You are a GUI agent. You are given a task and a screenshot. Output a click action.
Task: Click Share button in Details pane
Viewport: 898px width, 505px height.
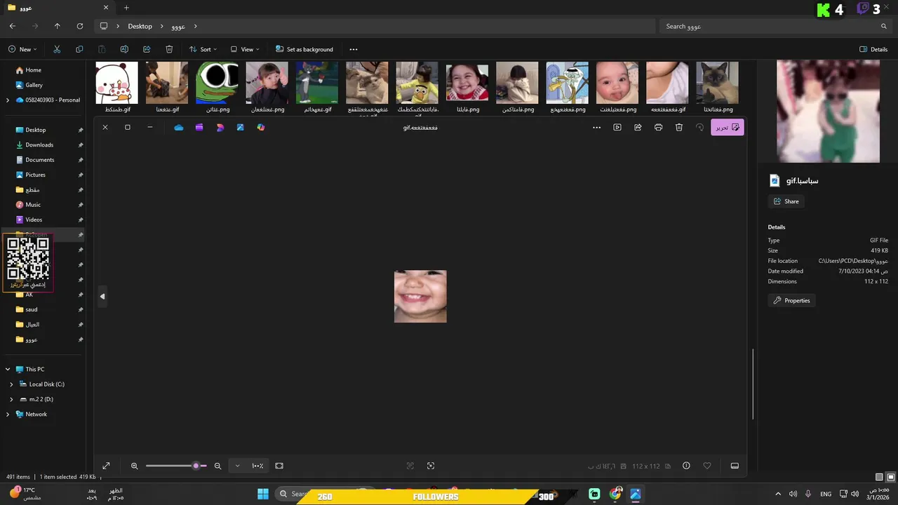point(786,201)
